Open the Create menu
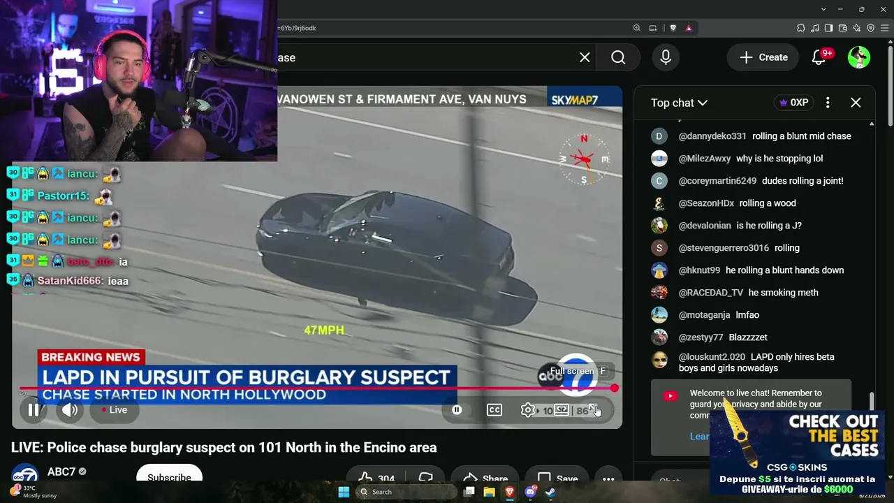This screenshot has width=894, height=503. pos(763,57)
